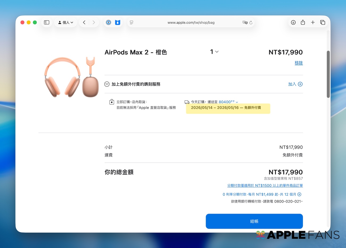
Task: Show the tab overview icon
Action: click(x=323, y=22)
